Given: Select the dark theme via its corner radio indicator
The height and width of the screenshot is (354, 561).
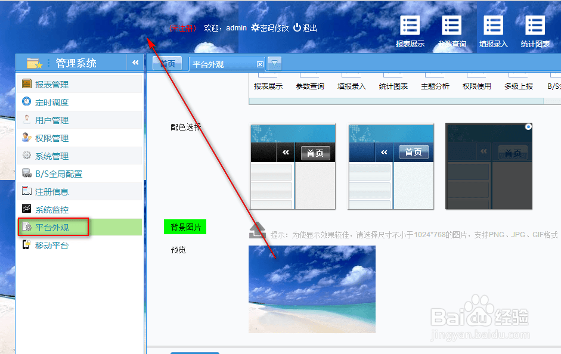Looking at the screenshot, I should click(x=527, y=126).
